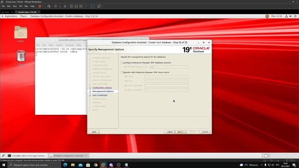Click the Windows taskbar search box

click(x=34, y=165)
